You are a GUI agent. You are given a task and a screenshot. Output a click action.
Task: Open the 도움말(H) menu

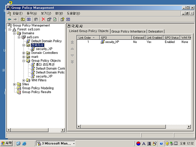73,13
